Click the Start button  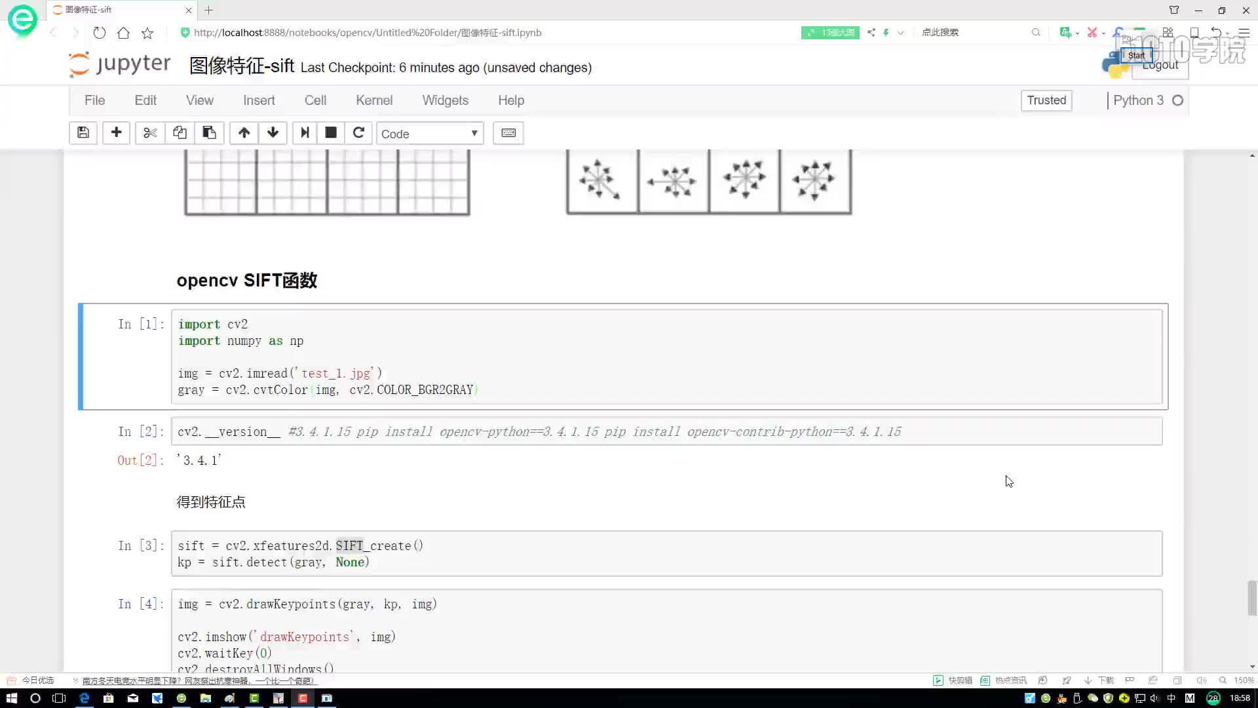(x=1135, y=54)
